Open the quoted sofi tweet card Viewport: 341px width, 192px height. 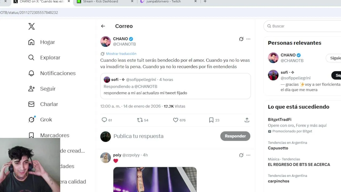(x=176, y=86)
